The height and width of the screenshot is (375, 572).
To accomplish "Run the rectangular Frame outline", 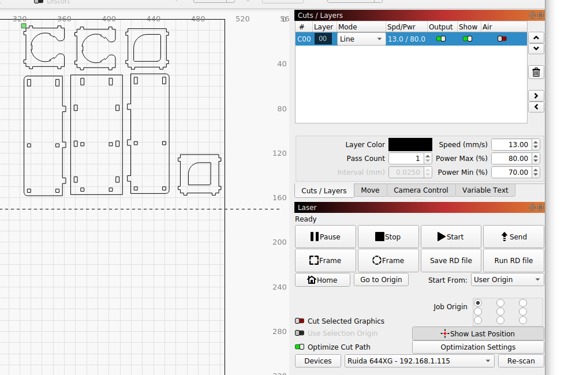I will click(x=326, y=261).
